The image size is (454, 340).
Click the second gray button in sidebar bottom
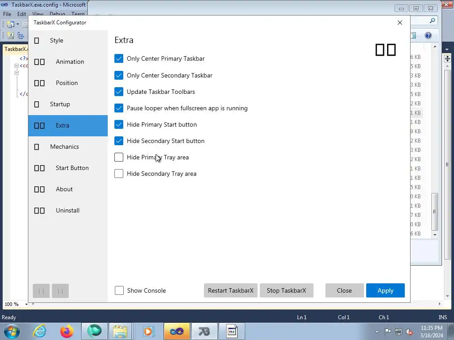coord(60,291)
